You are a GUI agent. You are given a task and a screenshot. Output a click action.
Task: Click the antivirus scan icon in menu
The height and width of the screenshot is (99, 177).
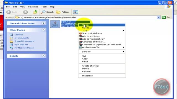tap(80, 33)
